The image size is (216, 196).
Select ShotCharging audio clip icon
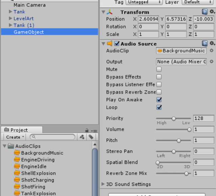point(17,180)
